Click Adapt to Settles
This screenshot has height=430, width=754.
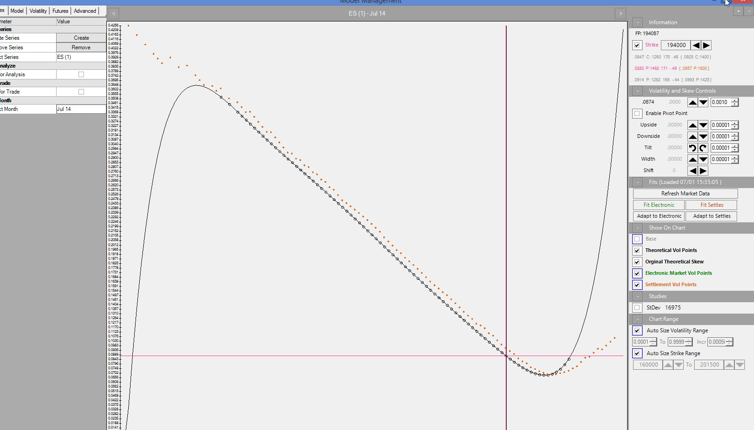click(712, 216)
